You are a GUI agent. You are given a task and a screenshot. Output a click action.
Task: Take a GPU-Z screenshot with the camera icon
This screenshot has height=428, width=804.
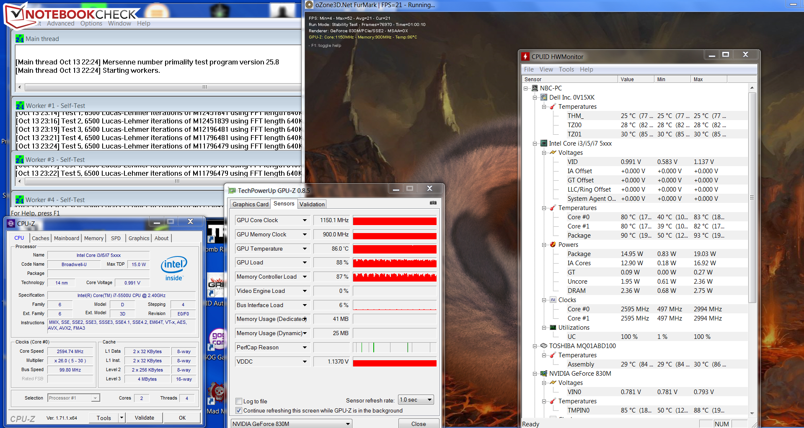(x=433, y=203)
